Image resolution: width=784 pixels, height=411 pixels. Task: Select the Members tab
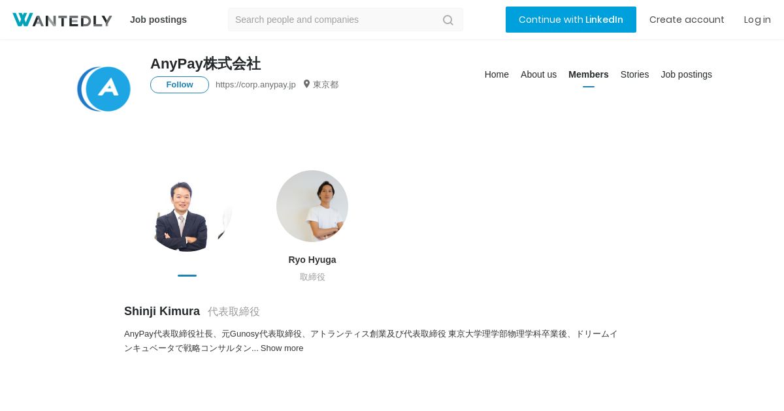589,74
